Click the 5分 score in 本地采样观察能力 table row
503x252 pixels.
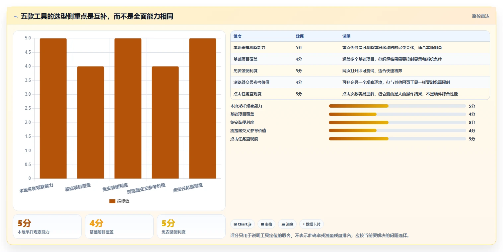(x=299, y=48)
